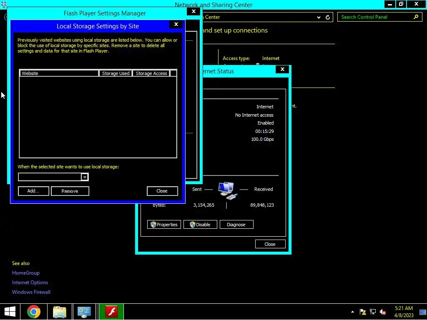Open File Explorer from the taskbar
The height and width of the screenshot is (320, 427).
(x=60, y=312)
